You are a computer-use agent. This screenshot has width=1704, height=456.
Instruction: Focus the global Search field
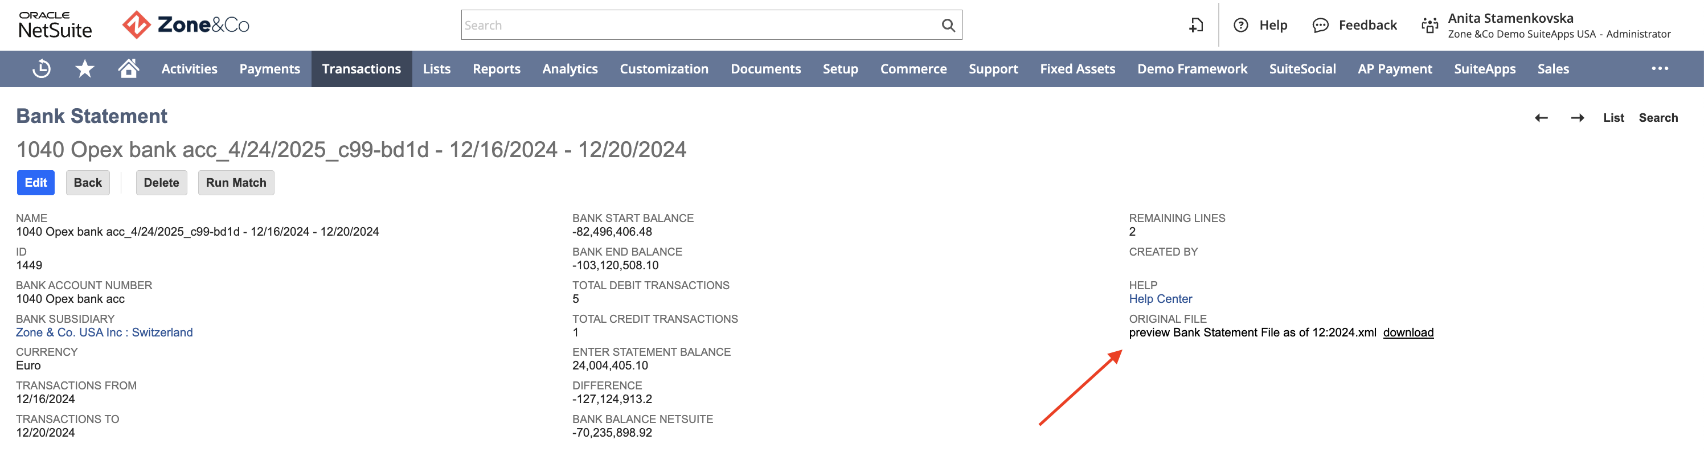[711, 25]
